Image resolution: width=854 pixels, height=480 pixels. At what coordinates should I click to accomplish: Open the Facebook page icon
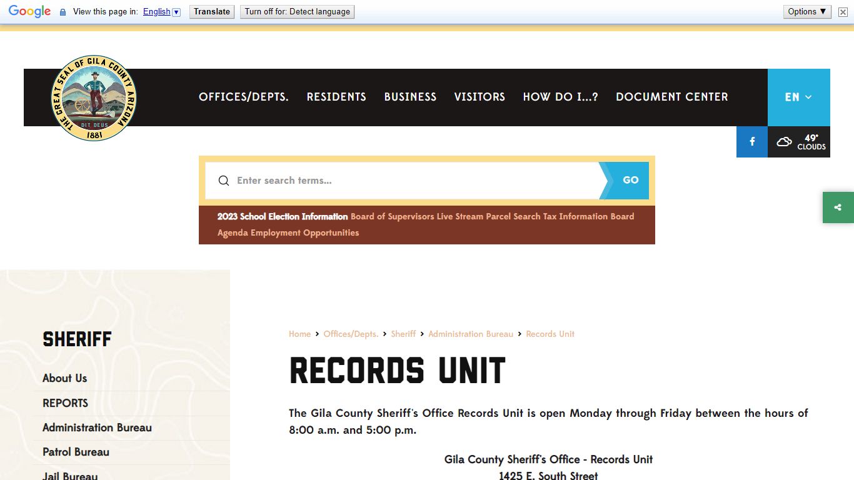click(x=752, y=142)
